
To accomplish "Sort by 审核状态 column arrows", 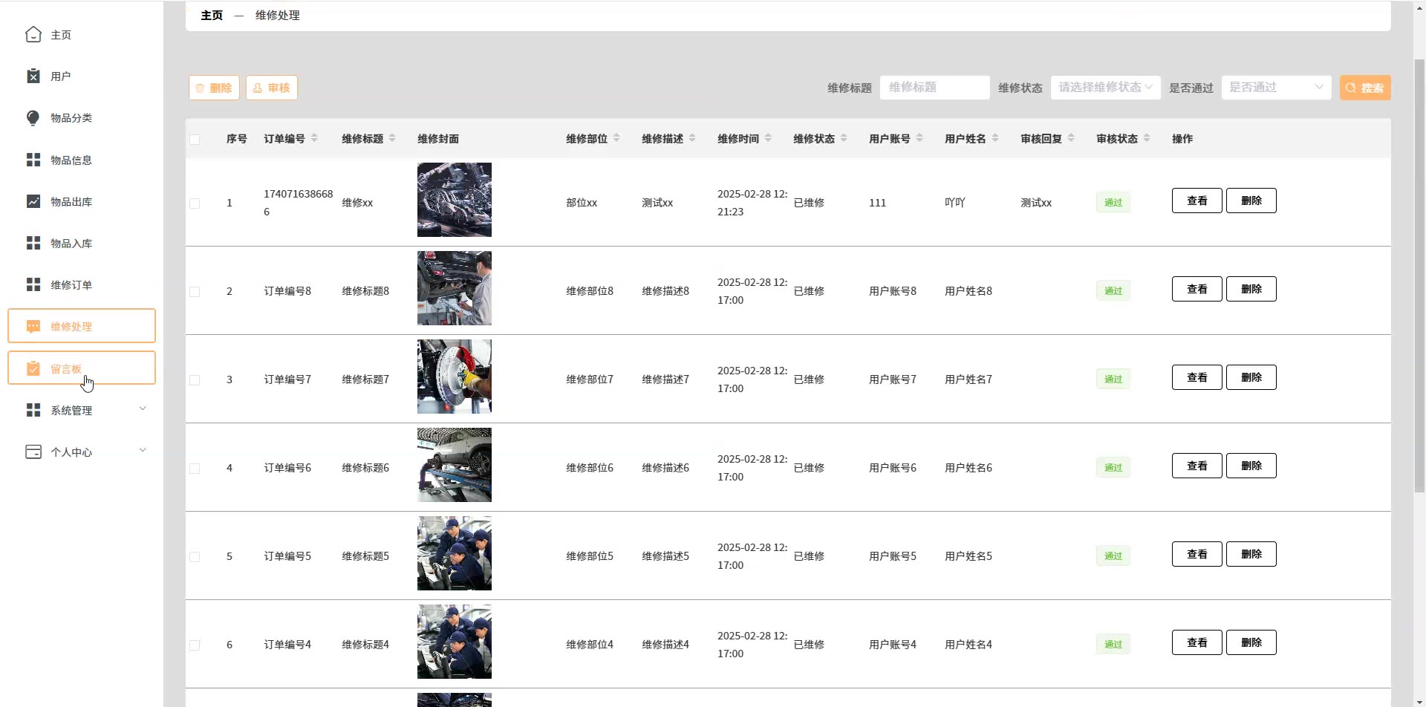I will (x=1147, y=138).
